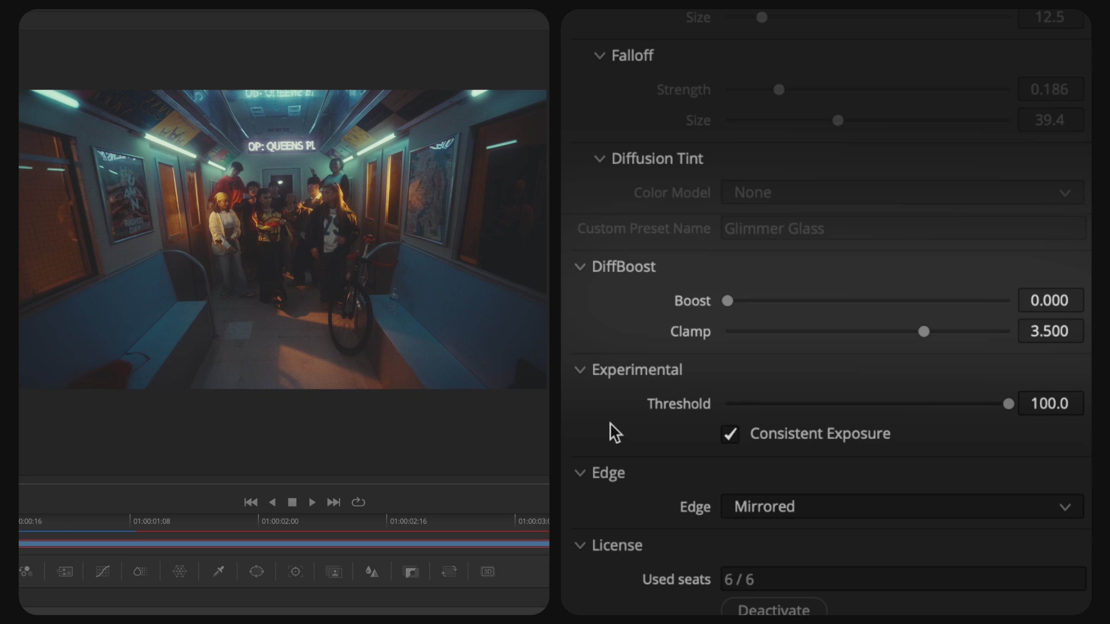Open the Blur droplet-and-triangle icon
1110x624 pixels.
(372, 571)
